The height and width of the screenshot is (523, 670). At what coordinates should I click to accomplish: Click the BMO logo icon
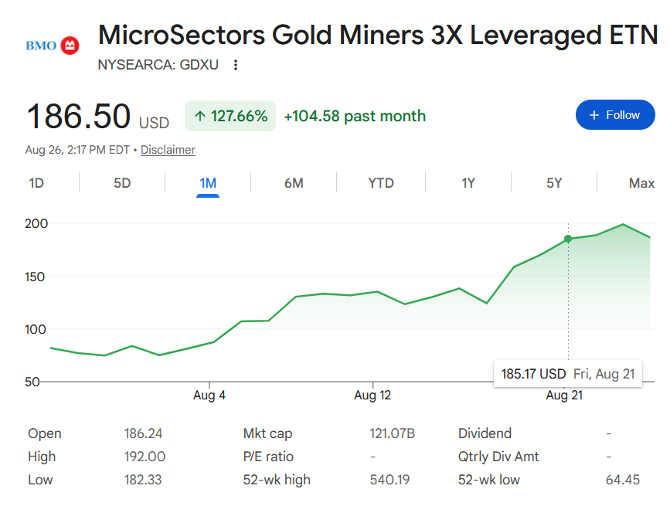coord(53,46)
